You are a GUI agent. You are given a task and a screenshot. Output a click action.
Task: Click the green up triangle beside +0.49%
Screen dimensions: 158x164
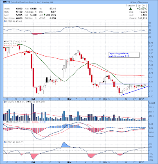[131, 9]
